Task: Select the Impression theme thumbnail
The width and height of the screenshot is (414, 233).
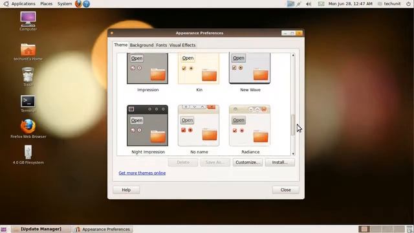Action: (147, 69)
